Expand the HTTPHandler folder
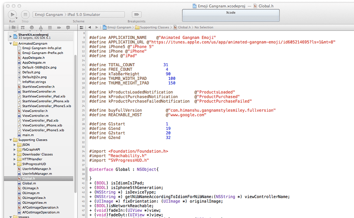Viewport: 354px width, 218px height. 15,159
